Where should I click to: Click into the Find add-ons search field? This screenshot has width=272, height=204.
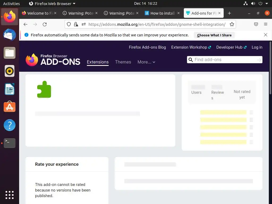tap(225, 60)
